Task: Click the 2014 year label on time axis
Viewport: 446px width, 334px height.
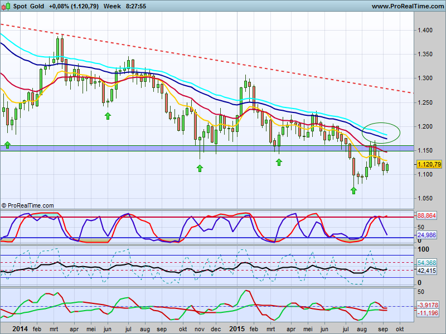Action: tap(20, 329)
